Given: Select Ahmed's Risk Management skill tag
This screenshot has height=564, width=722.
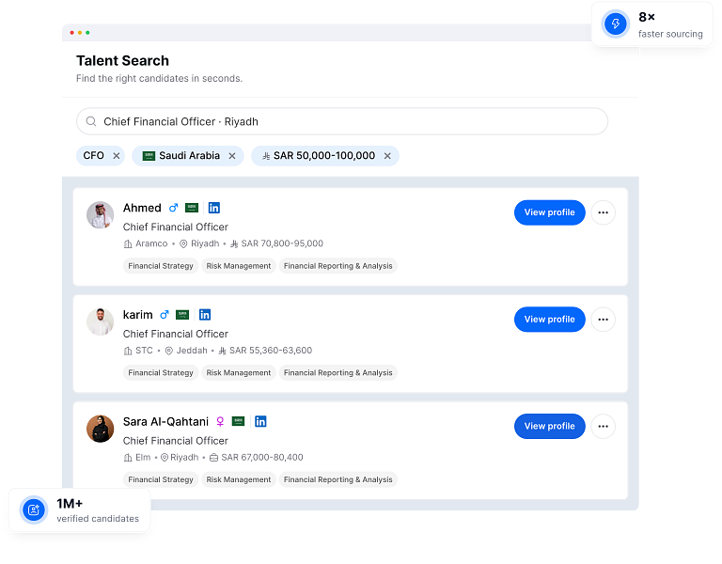Looking at the screenshot, I should (x=239, y=266).
